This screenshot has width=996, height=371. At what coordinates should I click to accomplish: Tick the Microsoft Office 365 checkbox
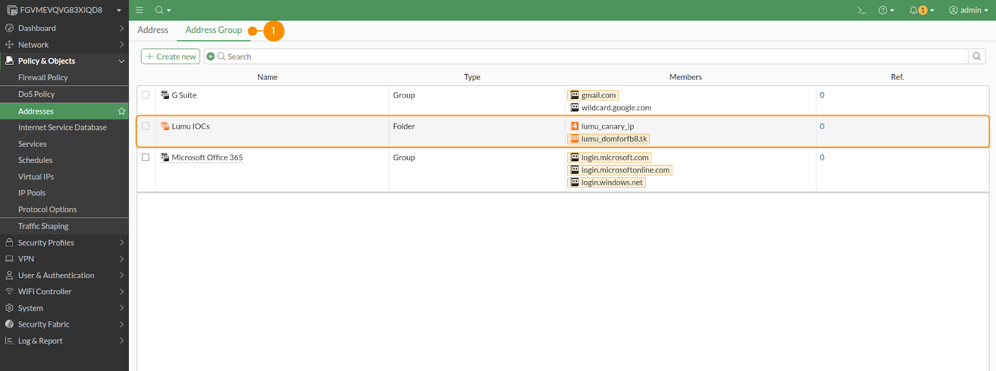tap(146, 157)
